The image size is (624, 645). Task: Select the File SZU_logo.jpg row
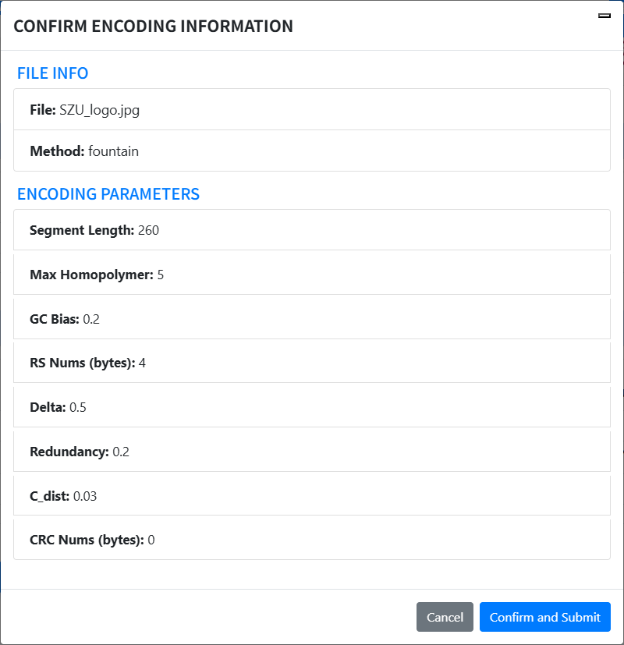pyautogui.click(x=311, y=110)
